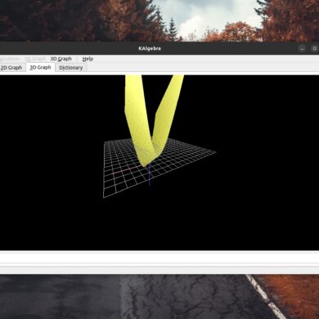Select the 3D Graph tab
Image resolution: width=319 pixels, height=319 pixels.
point(40,67)
